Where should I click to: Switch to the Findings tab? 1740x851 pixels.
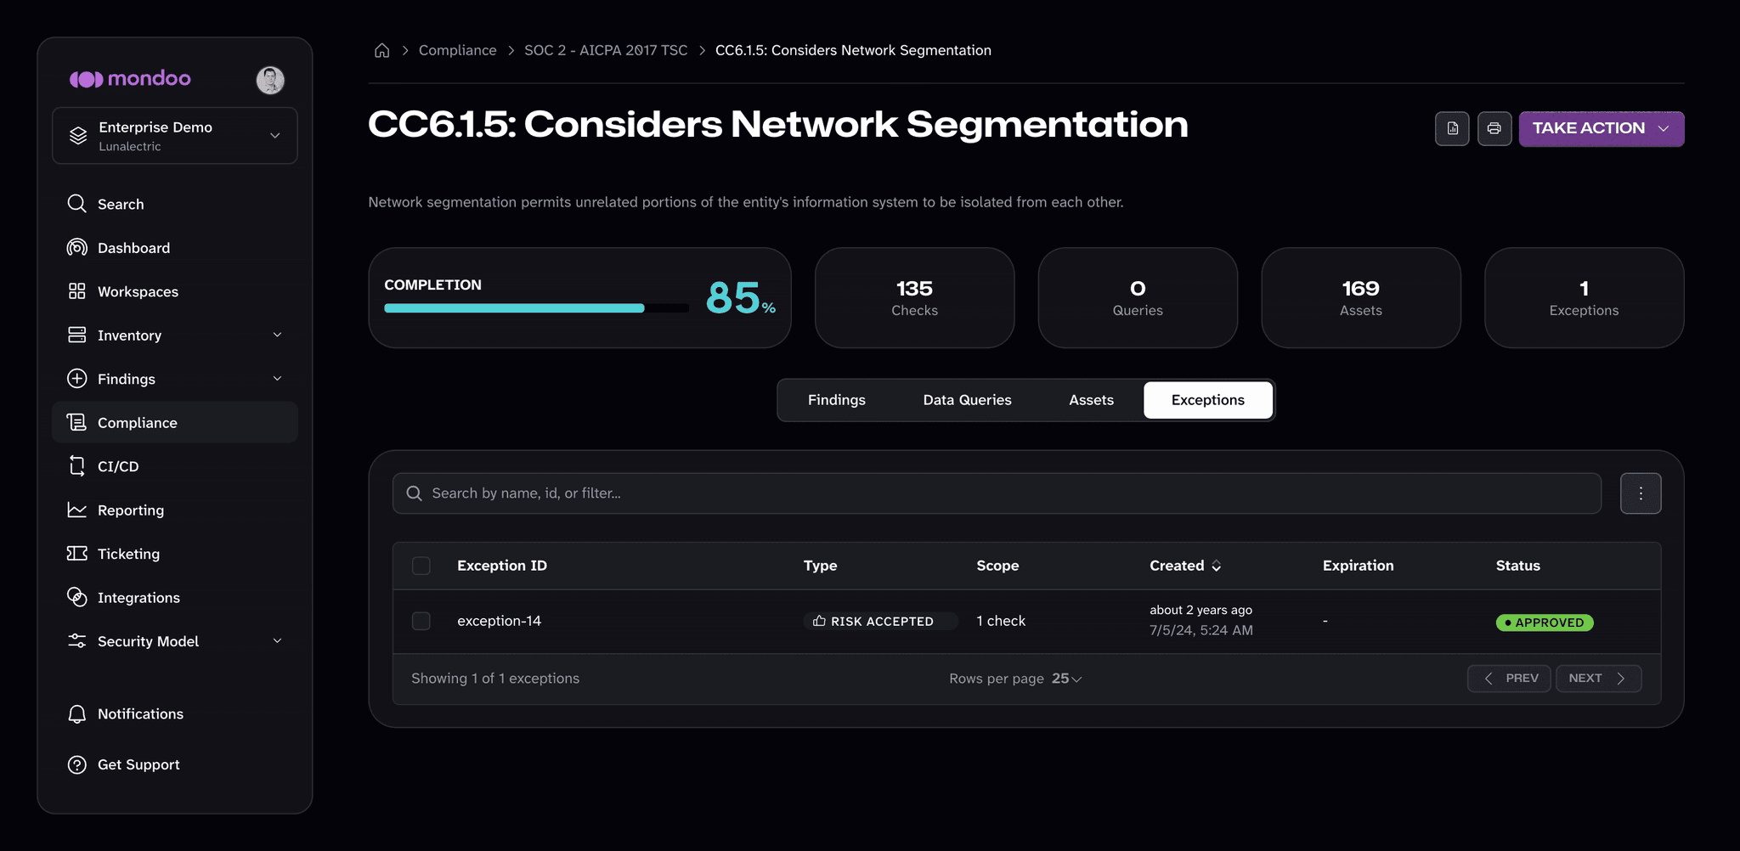836,400
